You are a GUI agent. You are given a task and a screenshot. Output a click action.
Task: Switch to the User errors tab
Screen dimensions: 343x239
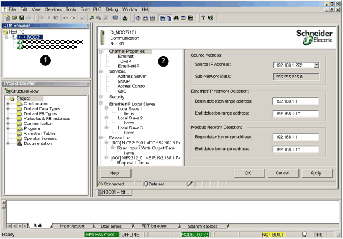pos(111,226)
